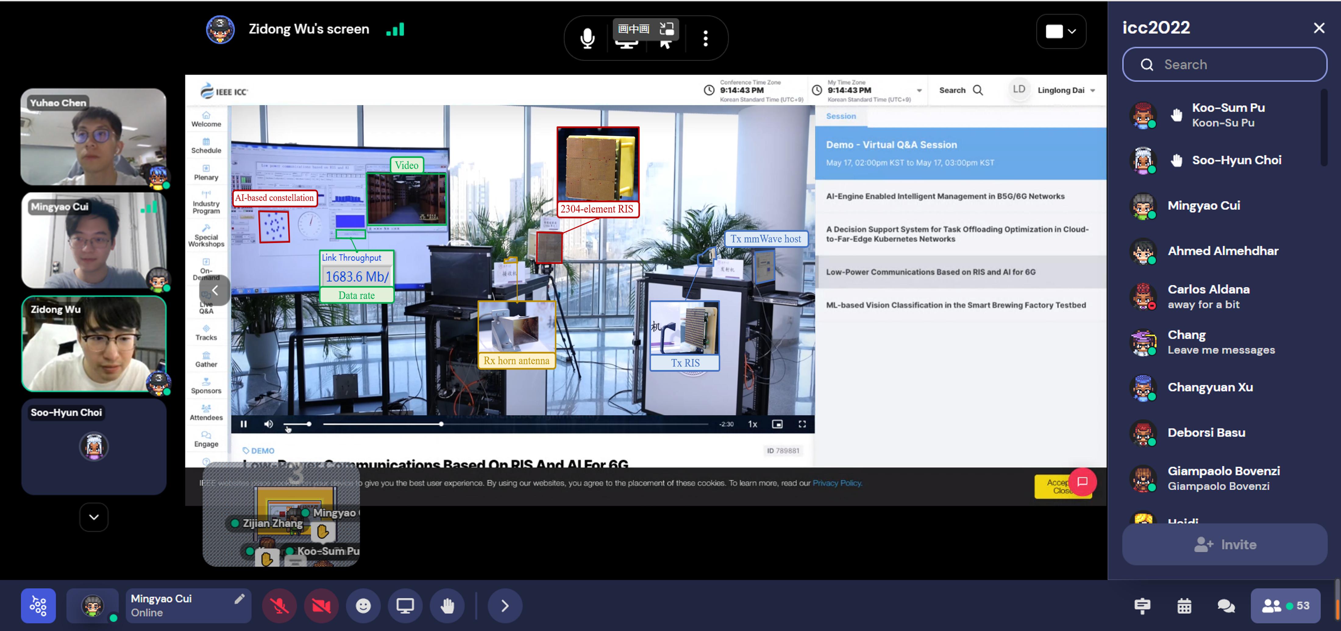Open the Gather main menu logo

pos(38,605)
